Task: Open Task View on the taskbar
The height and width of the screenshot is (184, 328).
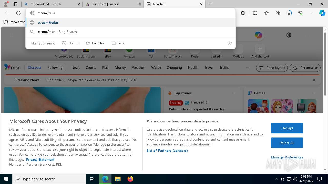Action: [x=92, y=179]
